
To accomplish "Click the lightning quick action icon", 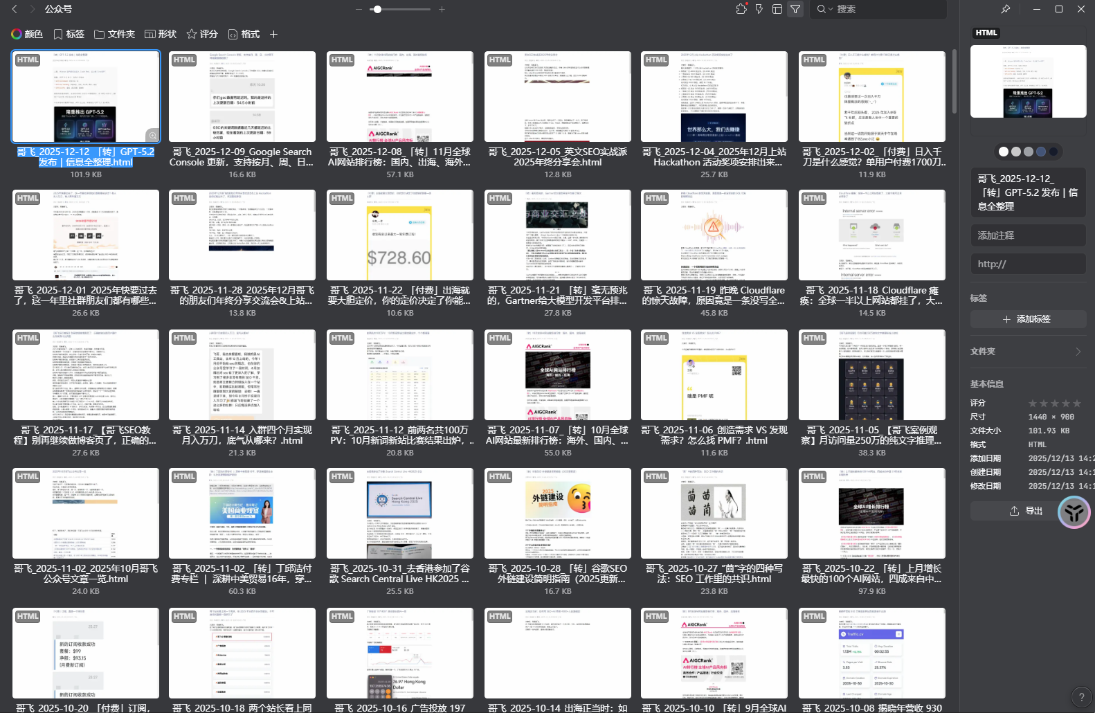I will 759,9.
